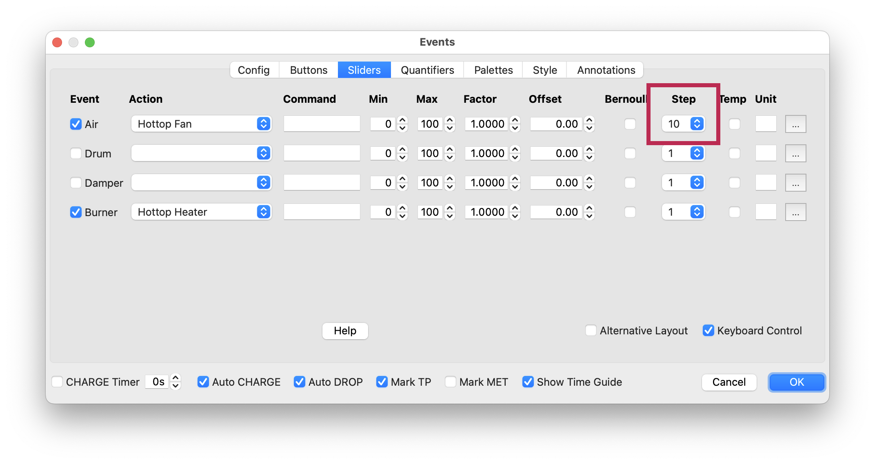The width and height of the screenshot is (875, 464).
Task: Open the Annotations tab
Action: coord(605,70)
